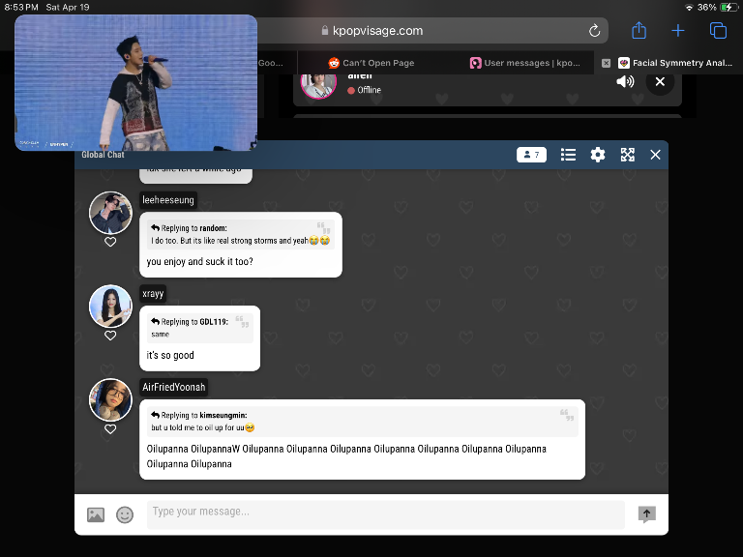Click the AirFriedYoonah username label

[x=173, y=388]
